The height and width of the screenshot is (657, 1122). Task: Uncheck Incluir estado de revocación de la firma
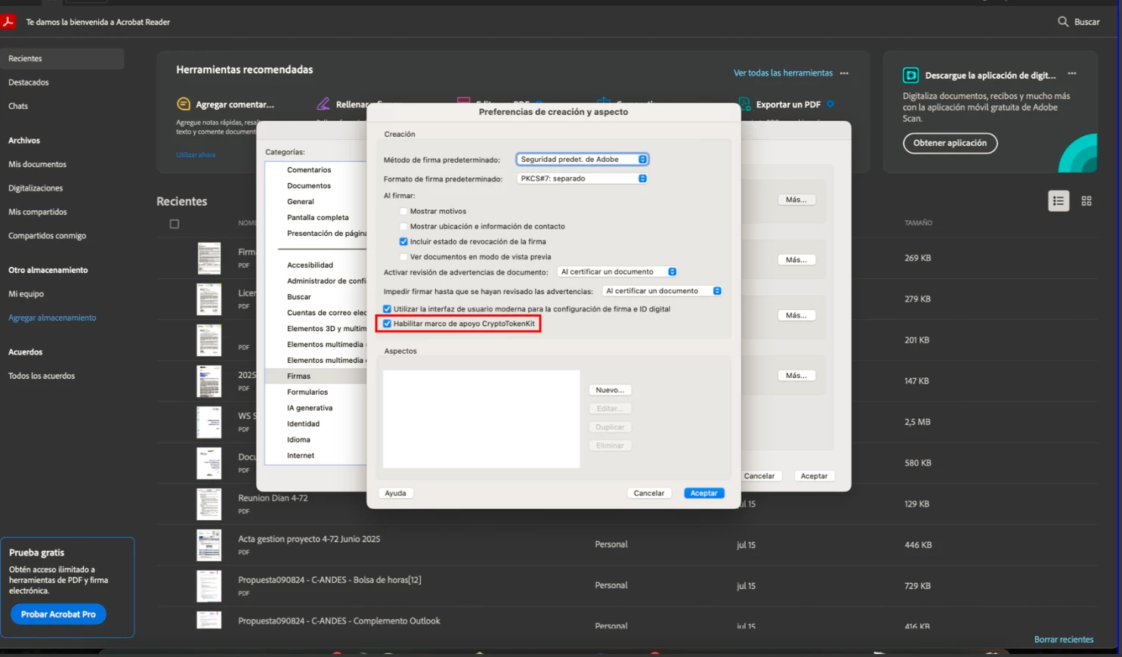[403, 241]
